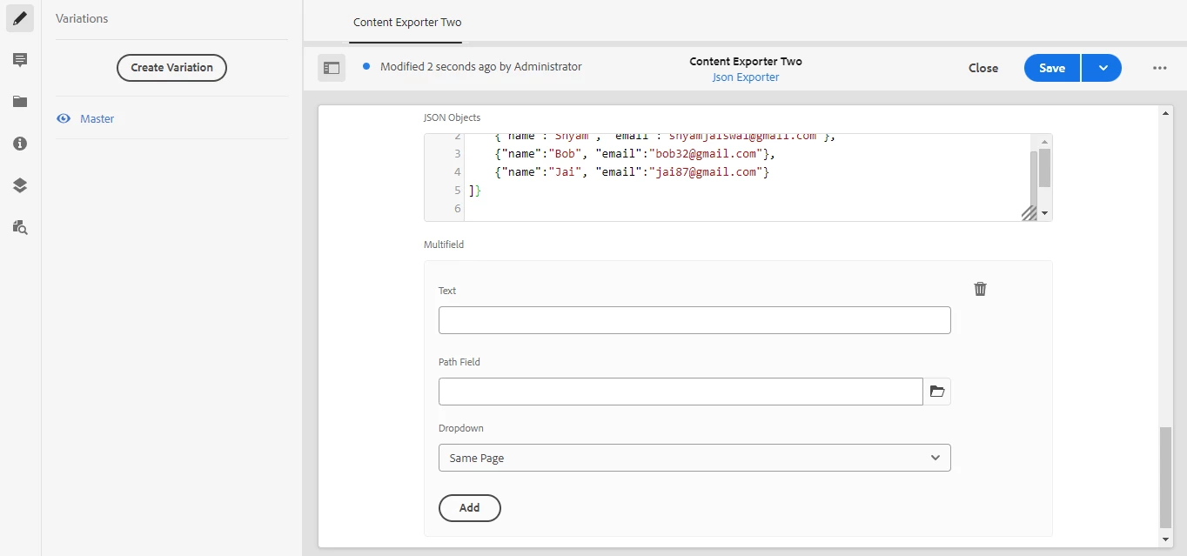Expand the Save options arrow
Image resolution: width=1187 pixels, height=556 pixels.
pos(1103,68)
